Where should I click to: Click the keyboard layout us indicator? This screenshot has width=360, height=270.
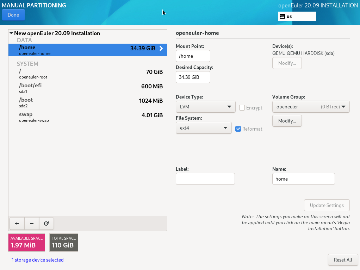[x=297, y=16]
